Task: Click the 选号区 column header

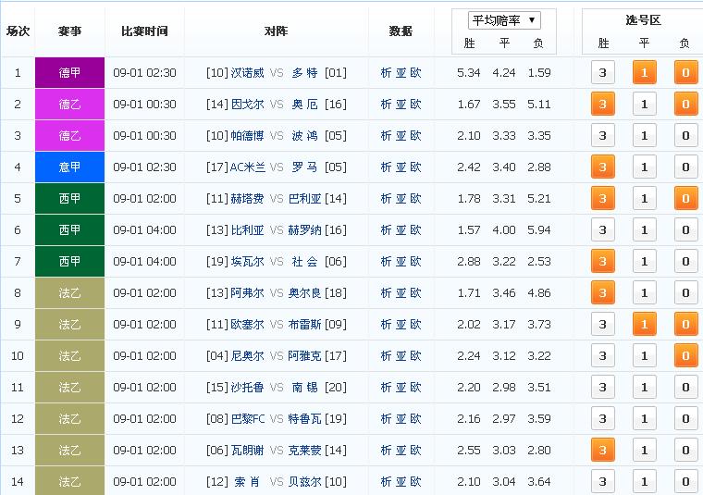Action: coord(643,19)
